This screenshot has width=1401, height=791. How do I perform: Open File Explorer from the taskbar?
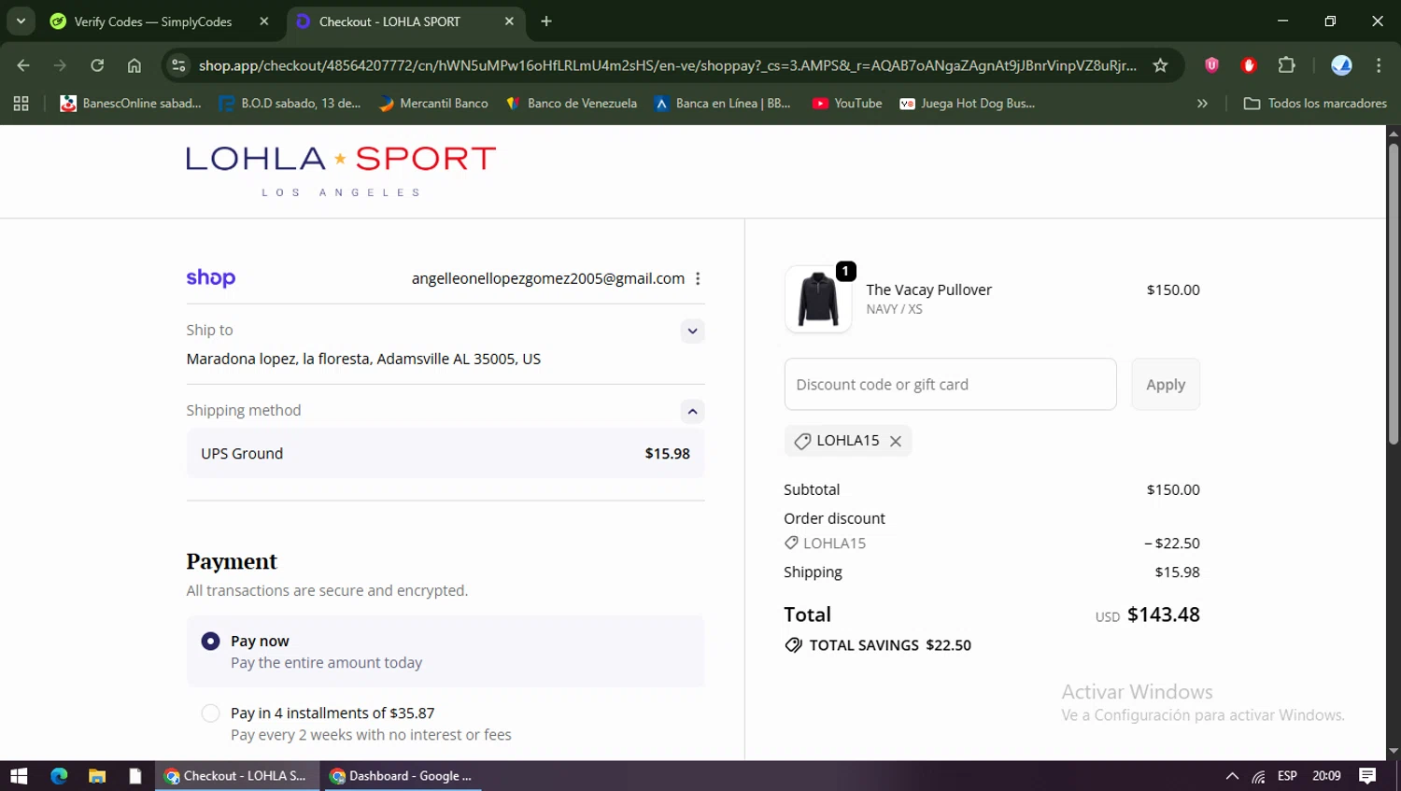(97, 776)
